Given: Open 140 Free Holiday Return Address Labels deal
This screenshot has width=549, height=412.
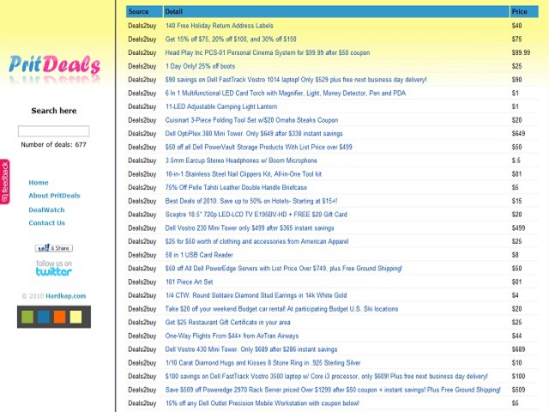Looking at the screenshot, I should point(220,26).
